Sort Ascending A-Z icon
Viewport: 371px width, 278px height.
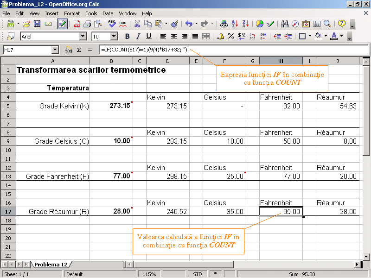235,24
